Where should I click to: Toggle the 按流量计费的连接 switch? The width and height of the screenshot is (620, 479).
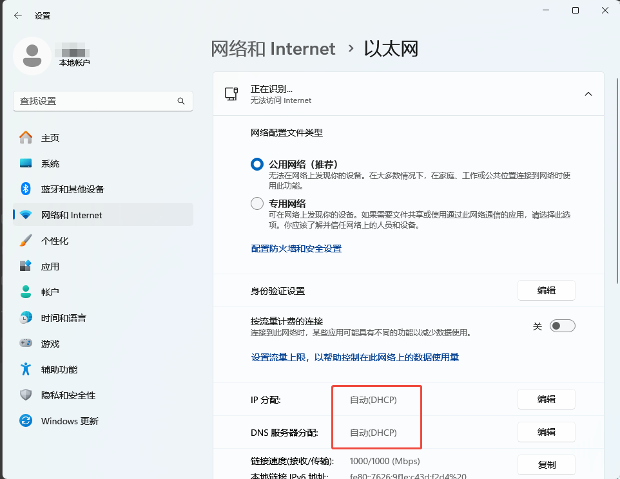[x=562, y=326]
